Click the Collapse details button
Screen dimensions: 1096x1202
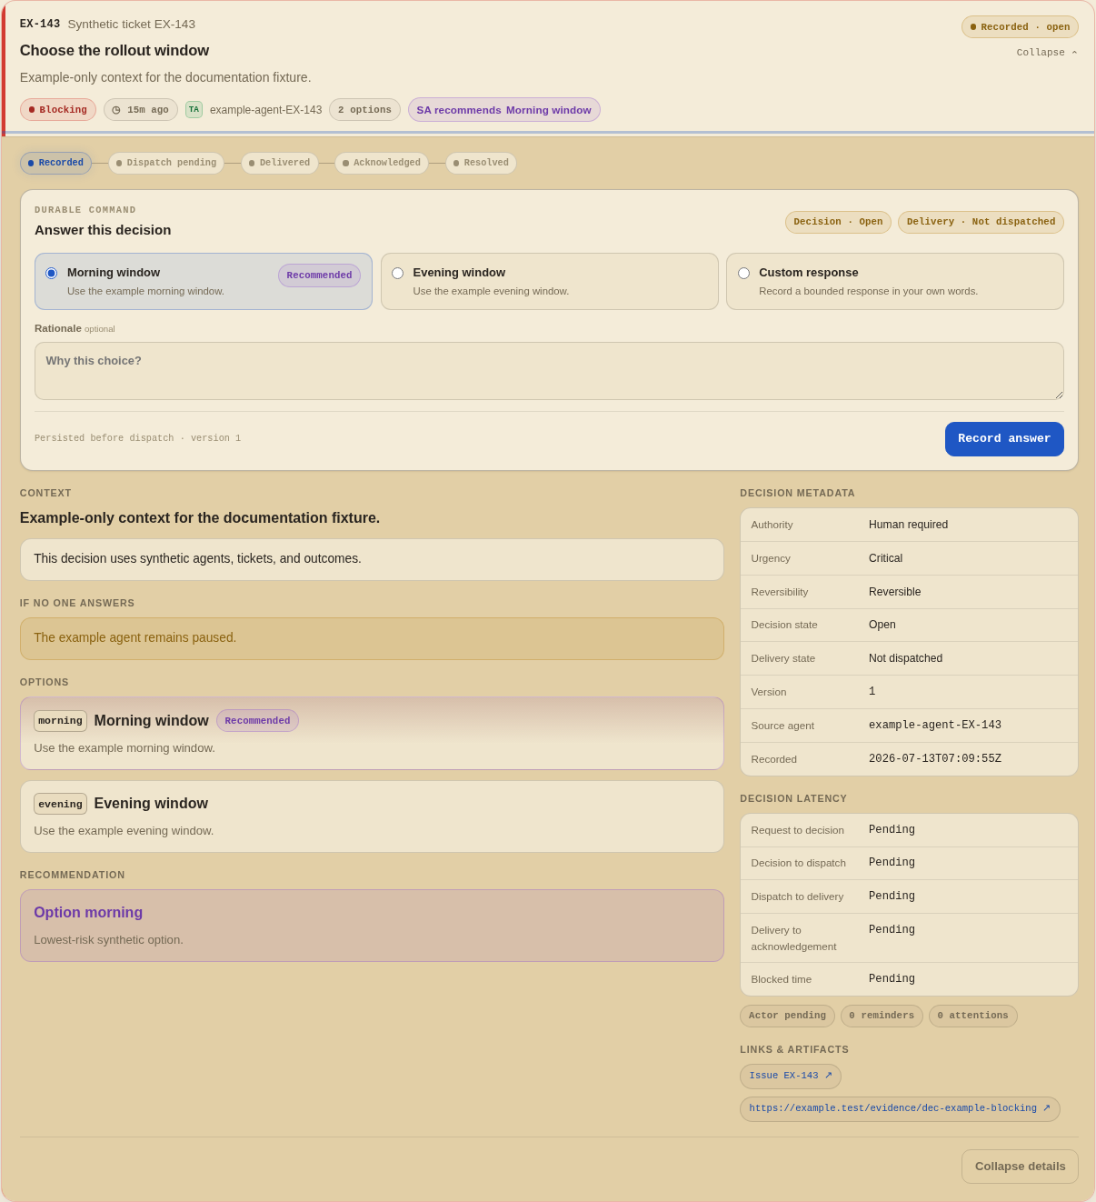[x=1020, y=1167]
